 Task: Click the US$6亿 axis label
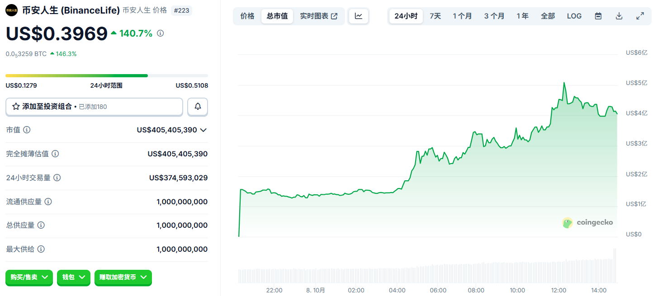637,52
